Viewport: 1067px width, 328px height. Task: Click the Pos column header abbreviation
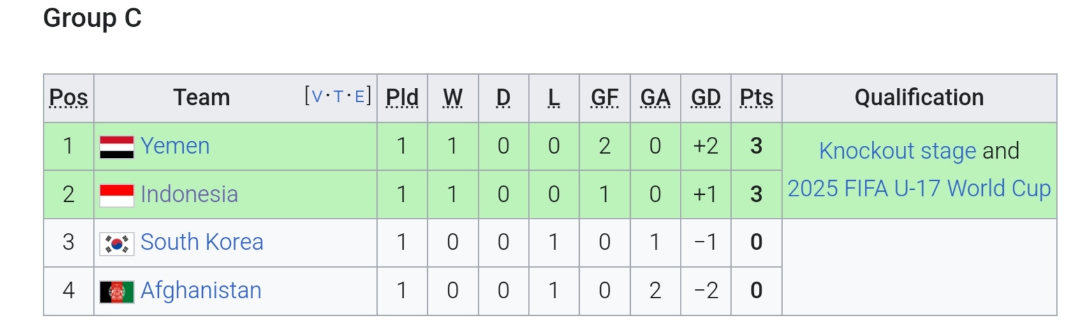click(x=68, y=97)
